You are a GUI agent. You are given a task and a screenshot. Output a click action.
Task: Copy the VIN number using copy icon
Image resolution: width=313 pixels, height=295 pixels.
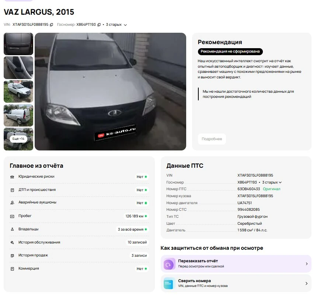(x=52, y=25)
